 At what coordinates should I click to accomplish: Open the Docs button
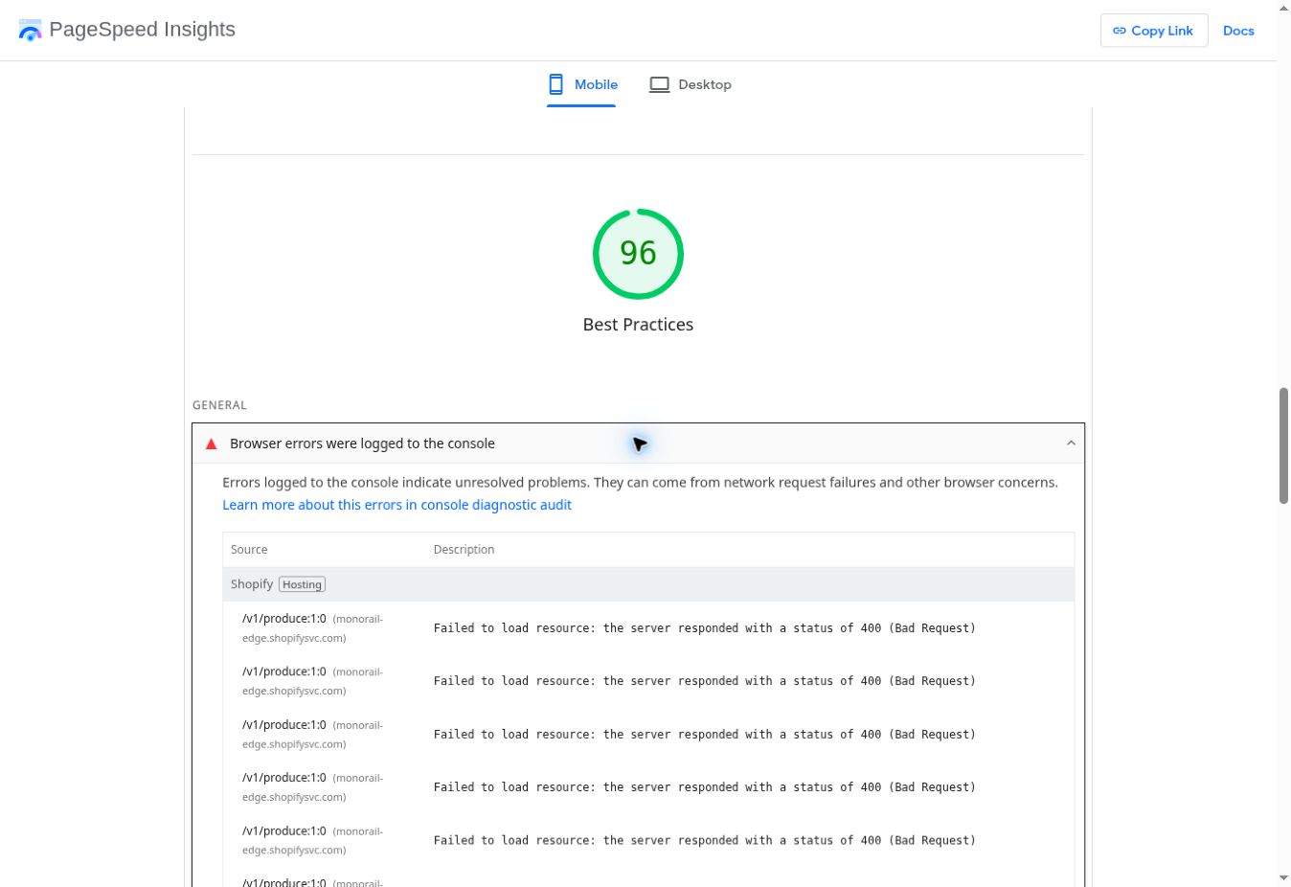[x=1238, y=31]
